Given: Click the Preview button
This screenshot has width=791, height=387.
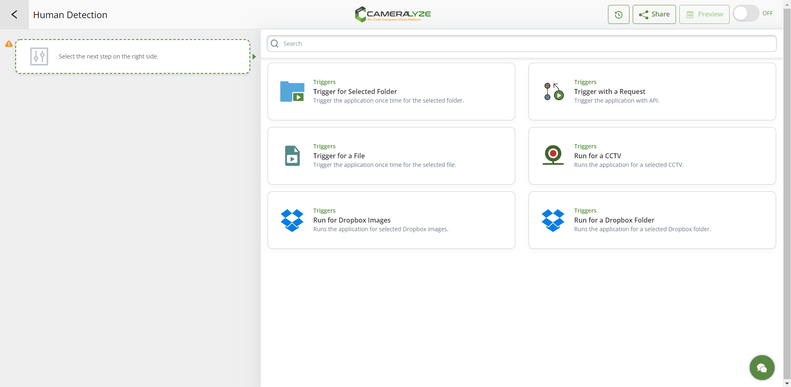Looking at the screenshot, I should (x=704, y=14).
